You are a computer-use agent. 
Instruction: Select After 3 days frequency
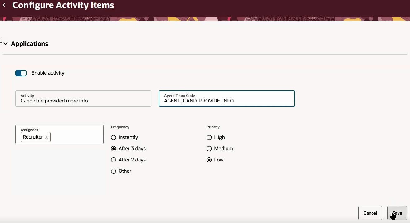pyautogui.click(x=114, y=149)
